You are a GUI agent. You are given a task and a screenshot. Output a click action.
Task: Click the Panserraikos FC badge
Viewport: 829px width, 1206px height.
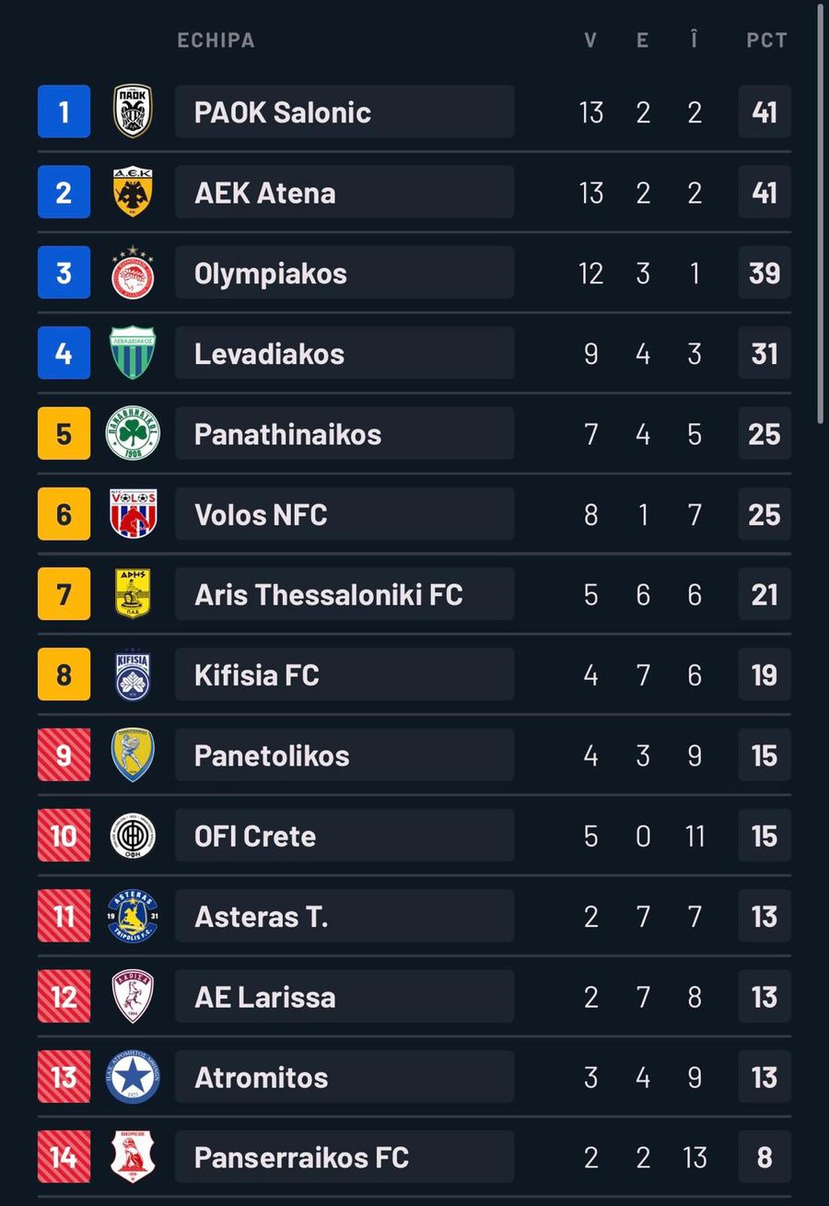pos(132,1157)
